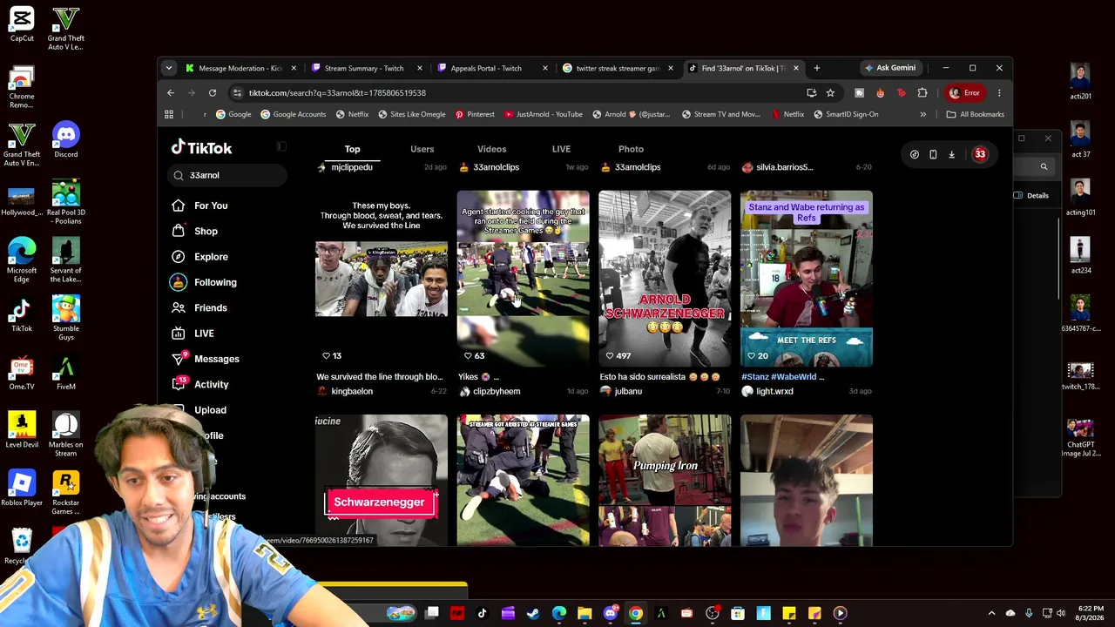Click the Details button in the background window

click(1031, 195)
